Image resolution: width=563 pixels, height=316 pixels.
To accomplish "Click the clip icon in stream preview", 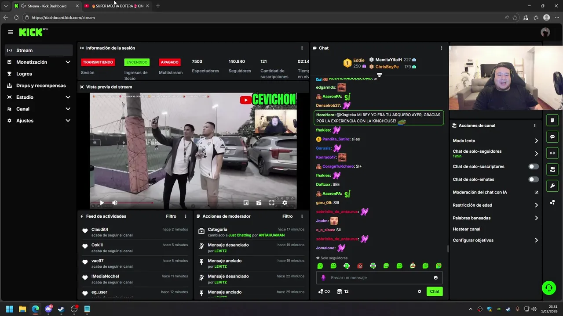I will coord(259,203).
